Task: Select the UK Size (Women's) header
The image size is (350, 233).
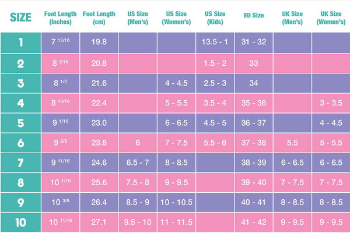Action: [x=331, y=17]
